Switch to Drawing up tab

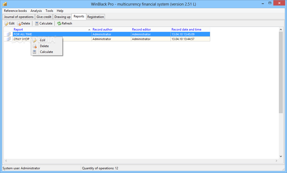coord(62,17)
